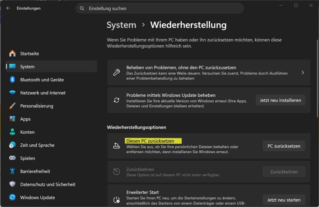Click the Zeit und Sprache clock icon
319x207 pixels.
[x=12, y=145]
